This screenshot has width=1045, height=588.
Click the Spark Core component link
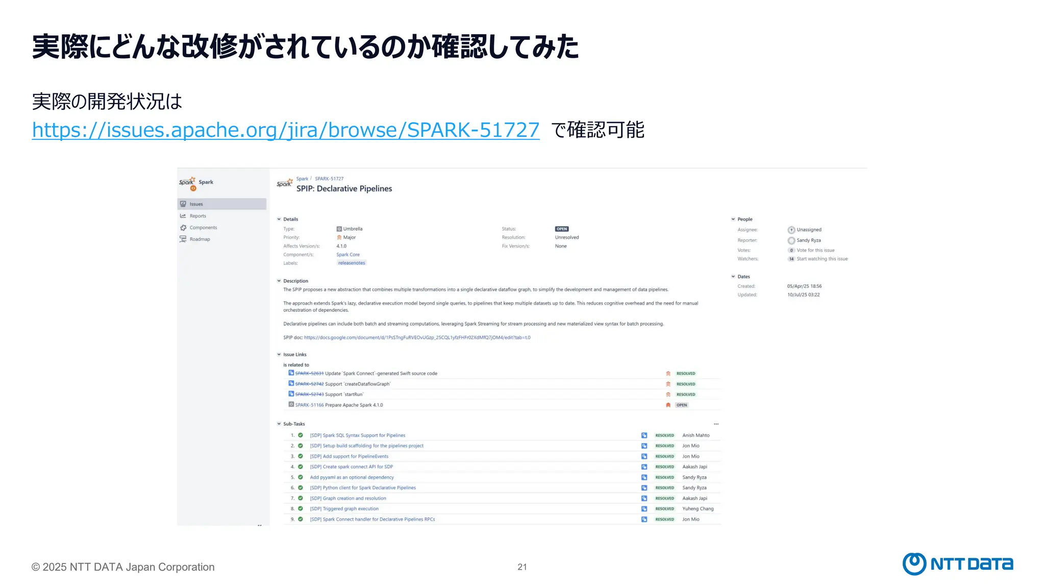[x=348, y=255]
